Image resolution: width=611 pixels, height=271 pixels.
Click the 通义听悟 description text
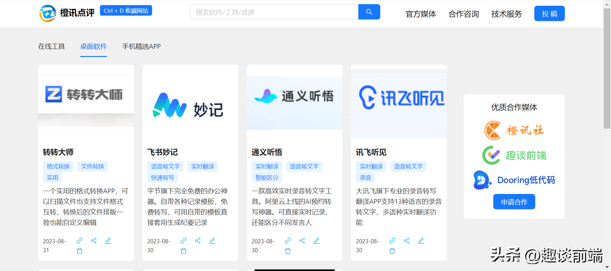click(292, 207)
